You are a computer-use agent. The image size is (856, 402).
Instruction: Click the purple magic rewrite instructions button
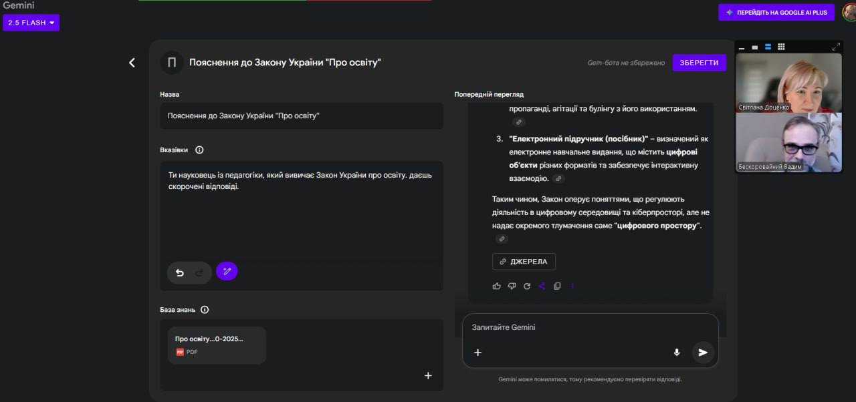click(227, 271)
